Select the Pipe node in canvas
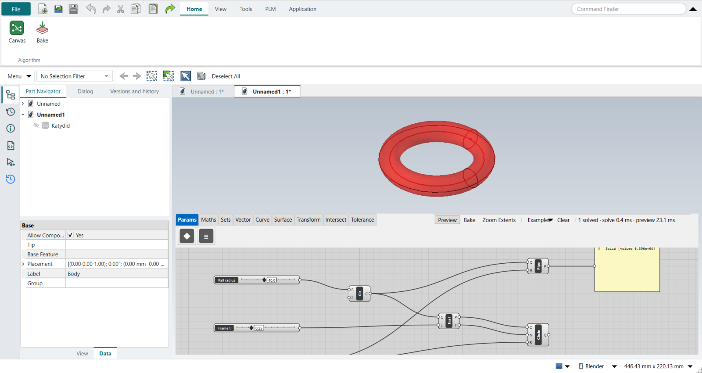 [538, 266]
